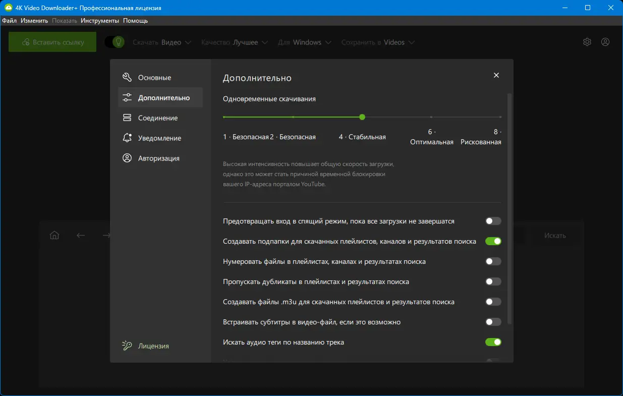Enable embedding subtitles in video file
The image size is (623, 396).
pos(493,322)
